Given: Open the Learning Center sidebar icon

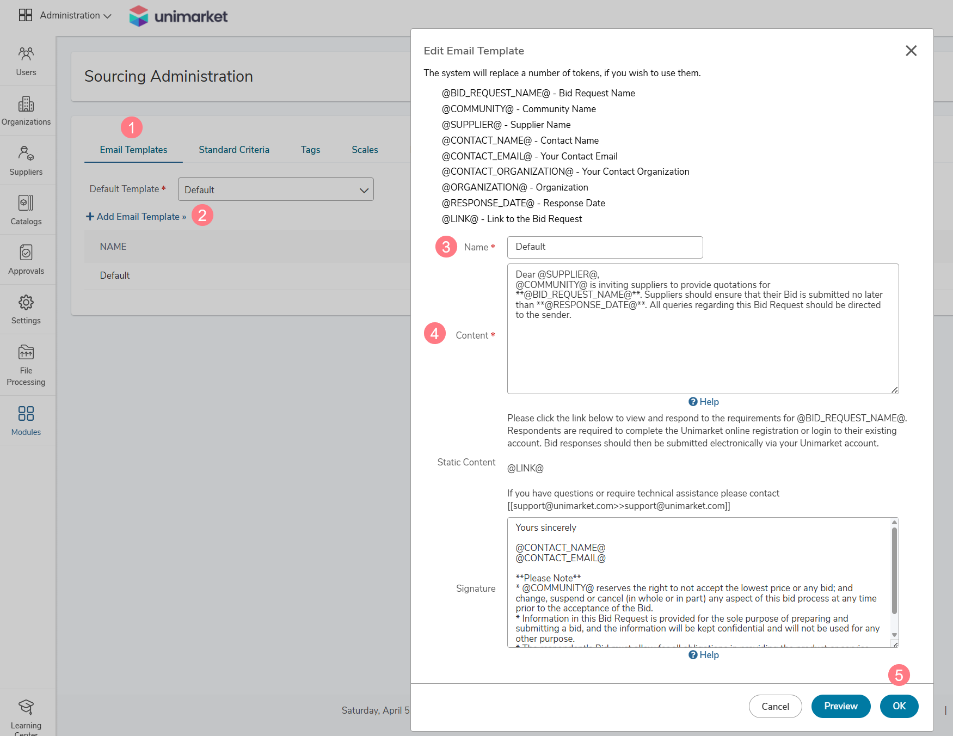Looking at the screenshot, I should (26, 716).
